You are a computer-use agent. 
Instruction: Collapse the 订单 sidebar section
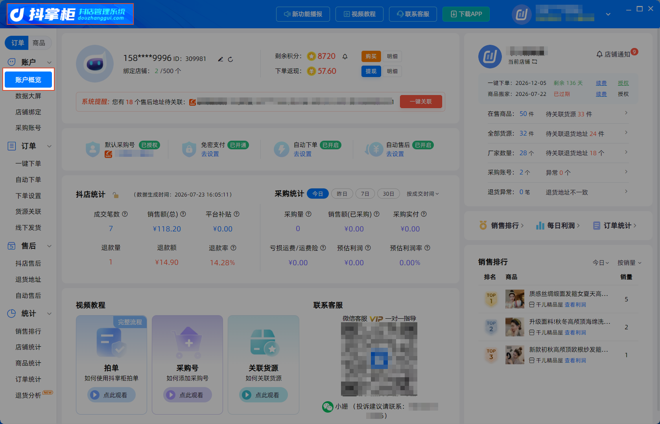[x=50, y=146]
